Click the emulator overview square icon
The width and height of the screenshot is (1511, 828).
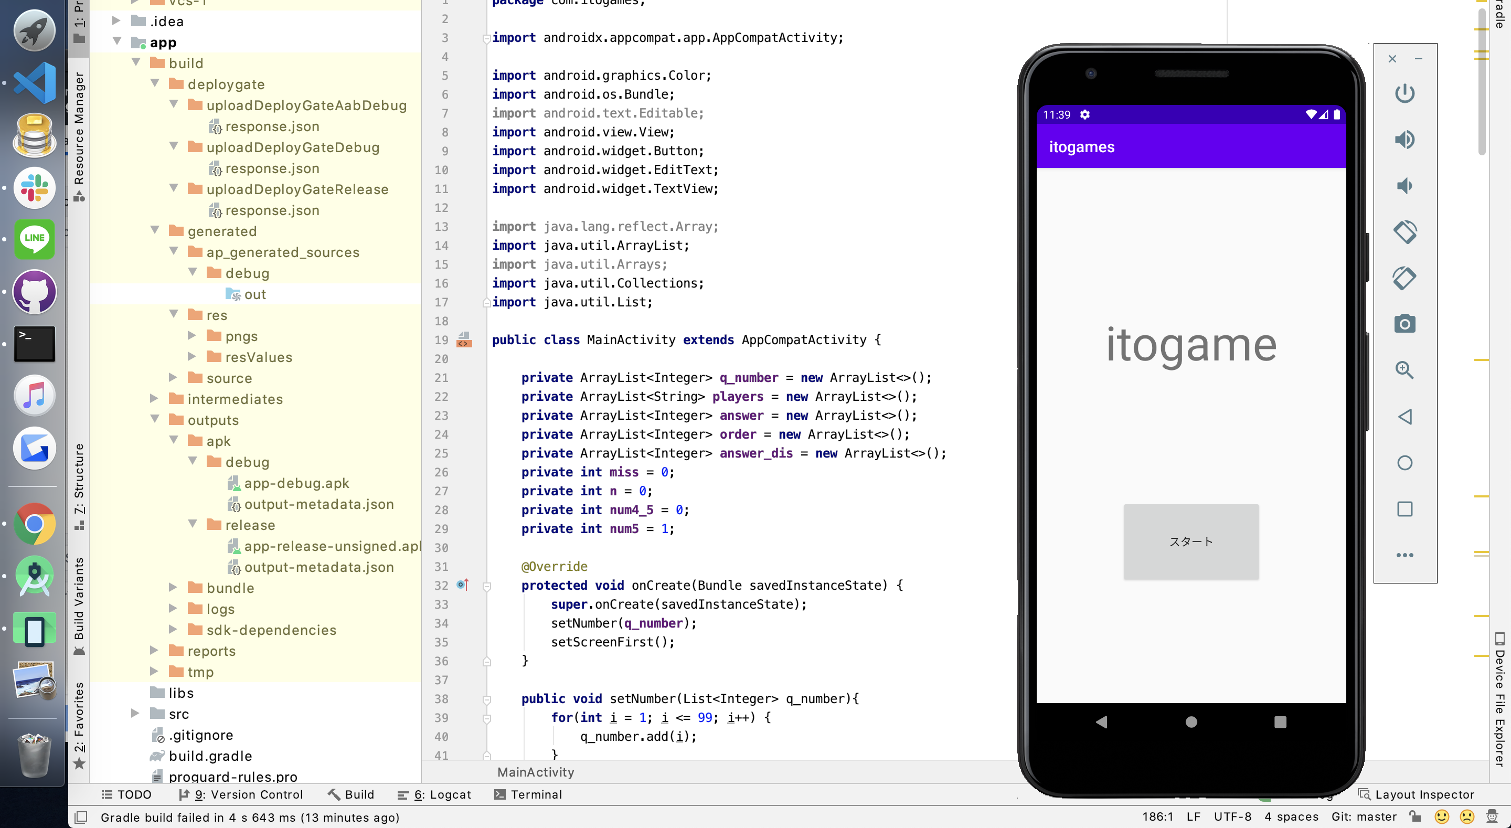coord(1404,509)
